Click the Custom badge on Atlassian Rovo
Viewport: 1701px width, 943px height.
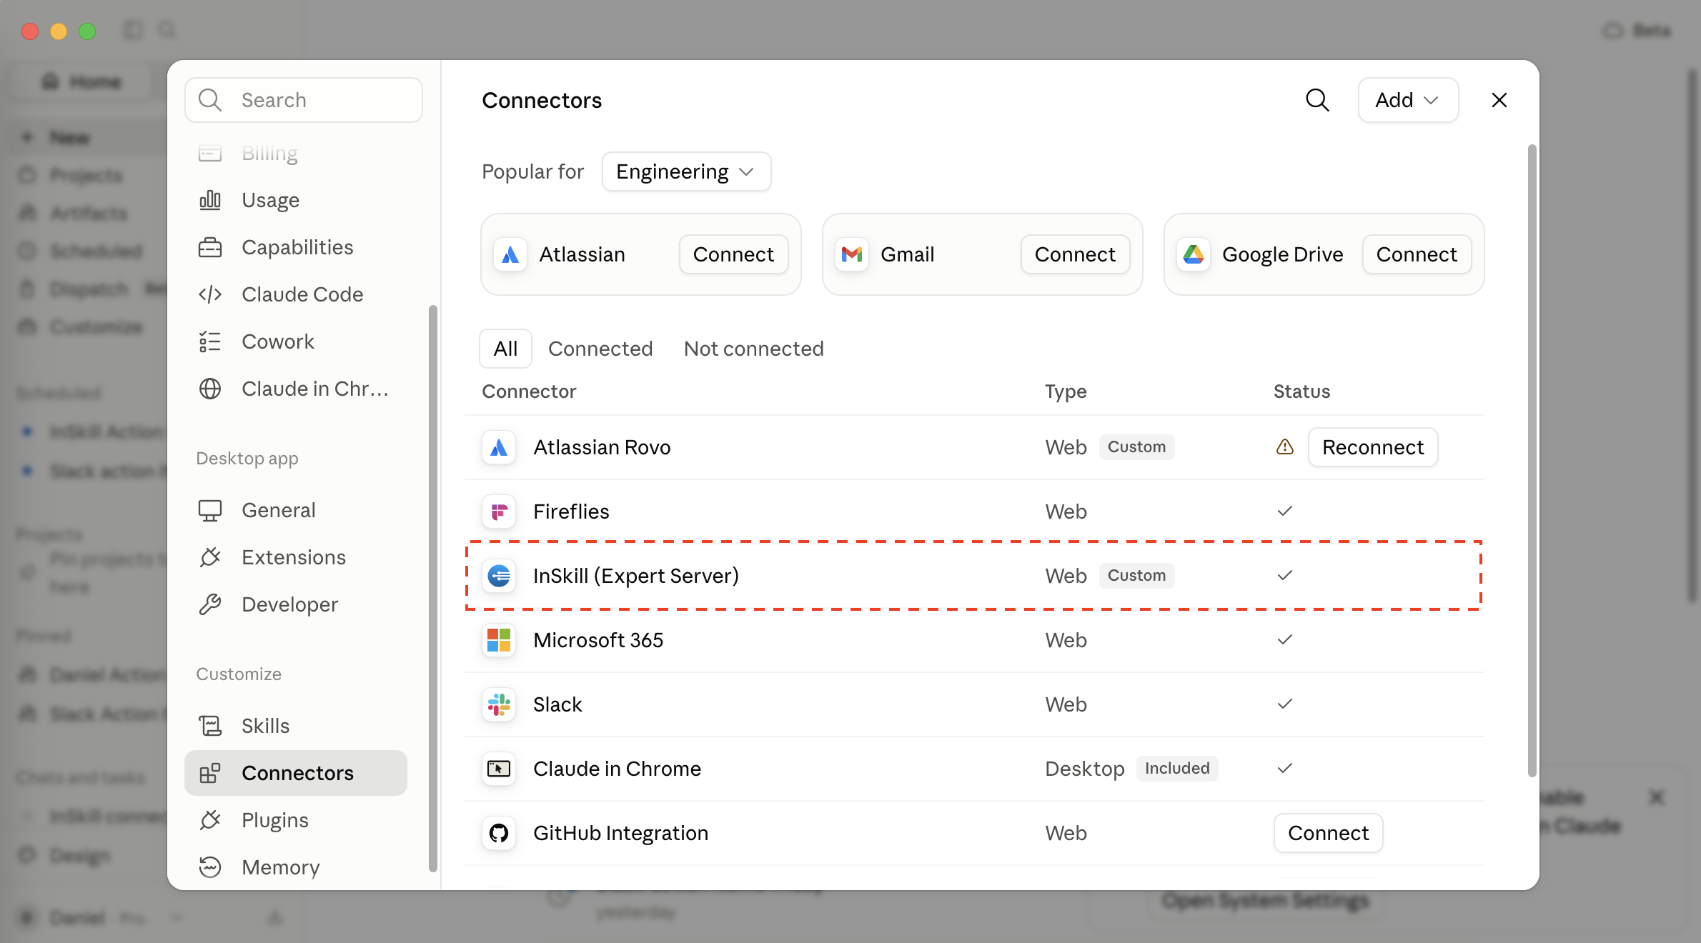(1136, 447)
